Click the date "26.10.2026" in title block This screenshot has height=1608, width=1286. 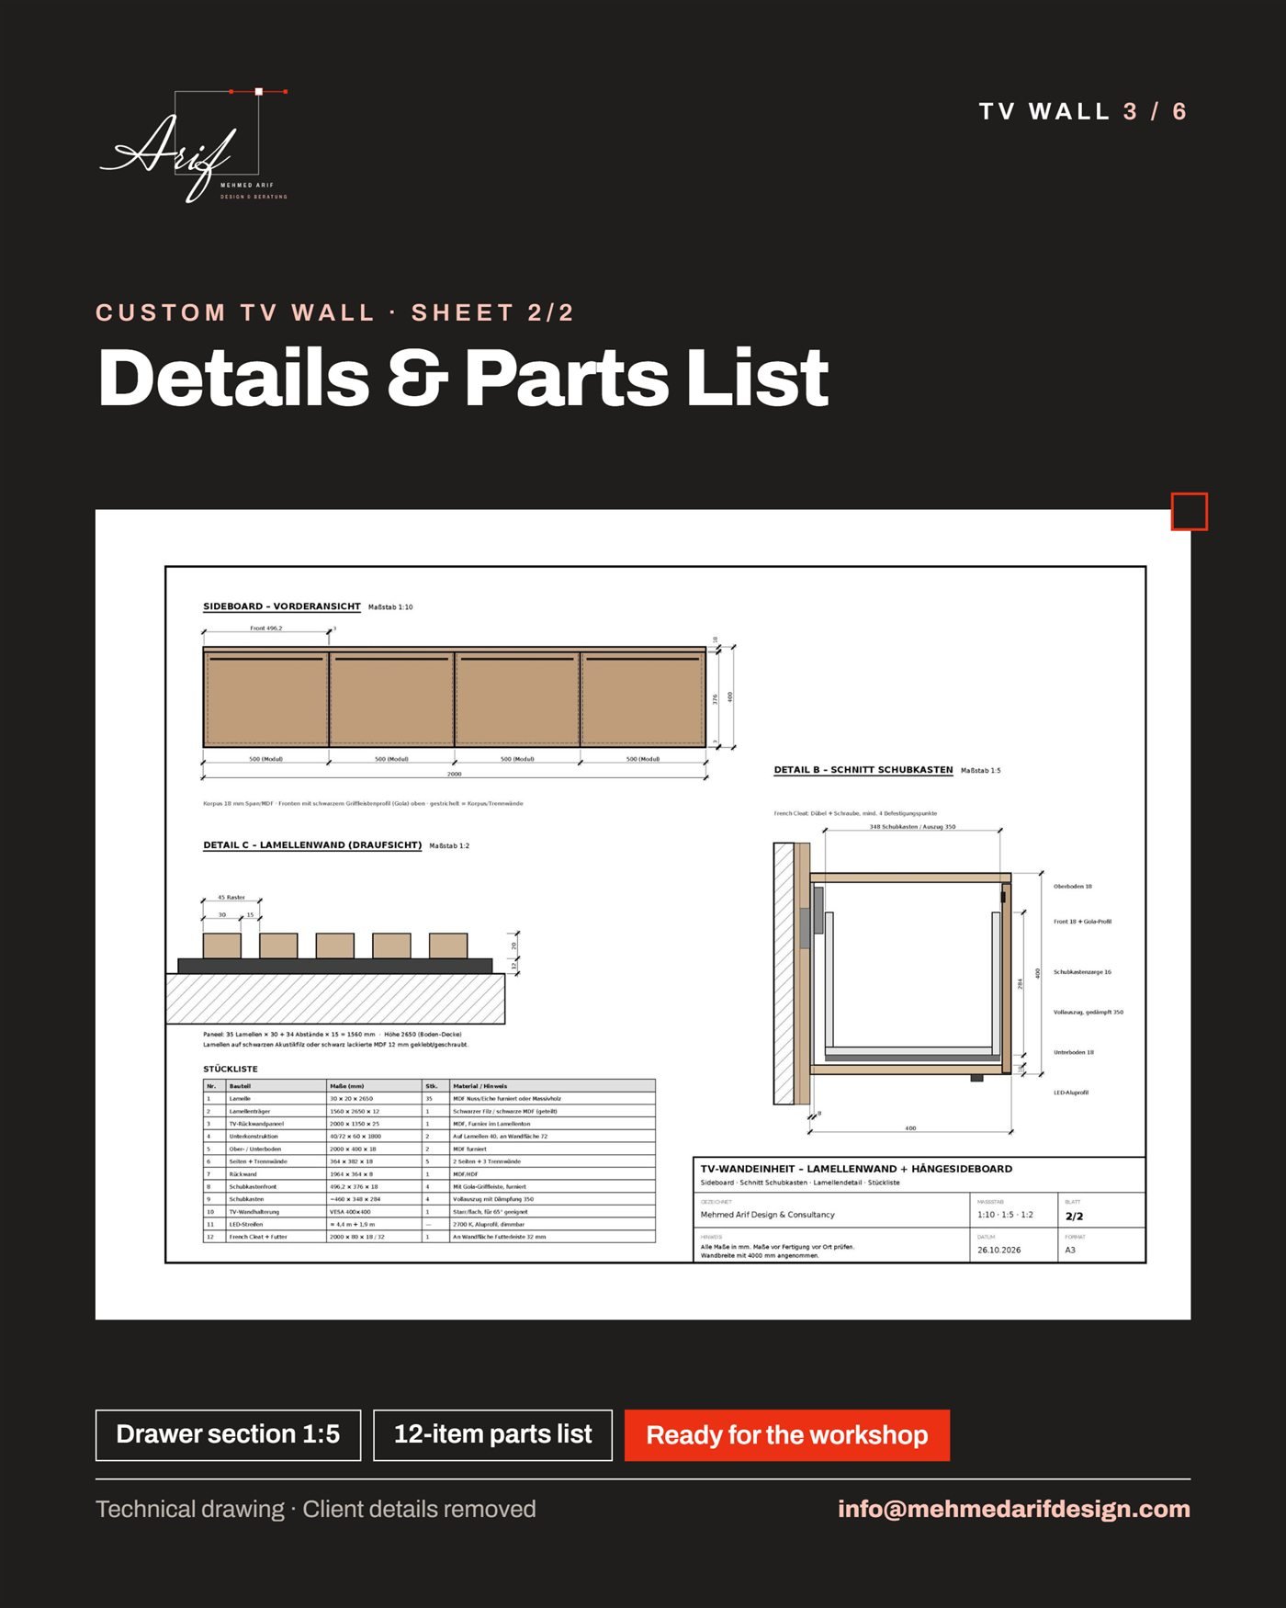tap(998, 1250)
